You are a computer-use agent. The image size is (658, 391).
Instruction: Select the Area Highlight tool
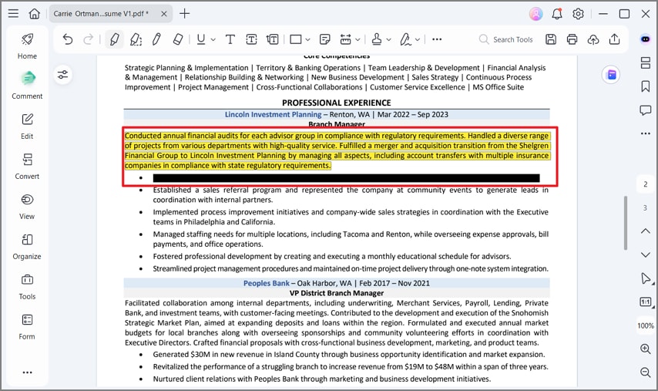[136, 39]
